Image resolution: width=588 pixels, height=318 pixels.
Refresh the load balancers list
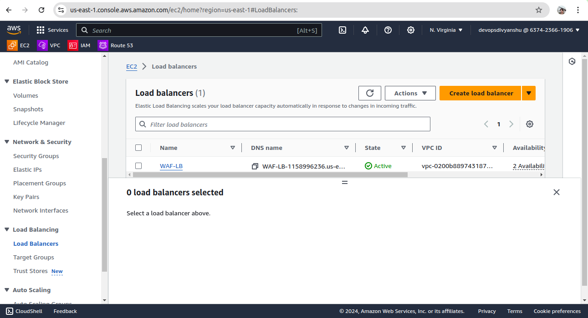tap(370, 93)
